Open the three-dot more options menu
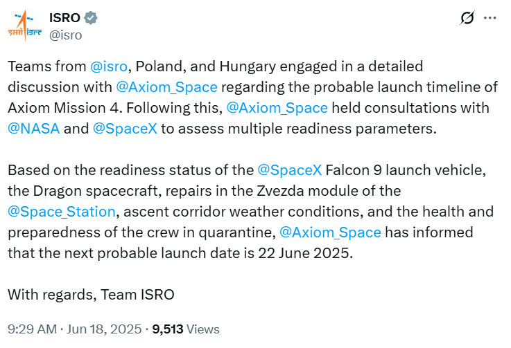This screenshot has width=511, height=348. click(x=490, y=18)
